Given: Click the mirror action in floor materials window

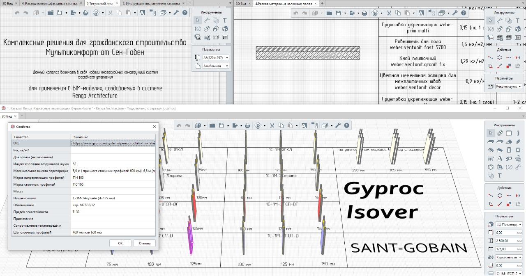Looking at the screenshot, I should [x=518, y=57].
